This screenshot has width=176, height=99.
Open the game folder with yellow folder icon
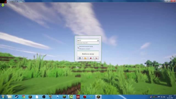(x=85, y=58)
